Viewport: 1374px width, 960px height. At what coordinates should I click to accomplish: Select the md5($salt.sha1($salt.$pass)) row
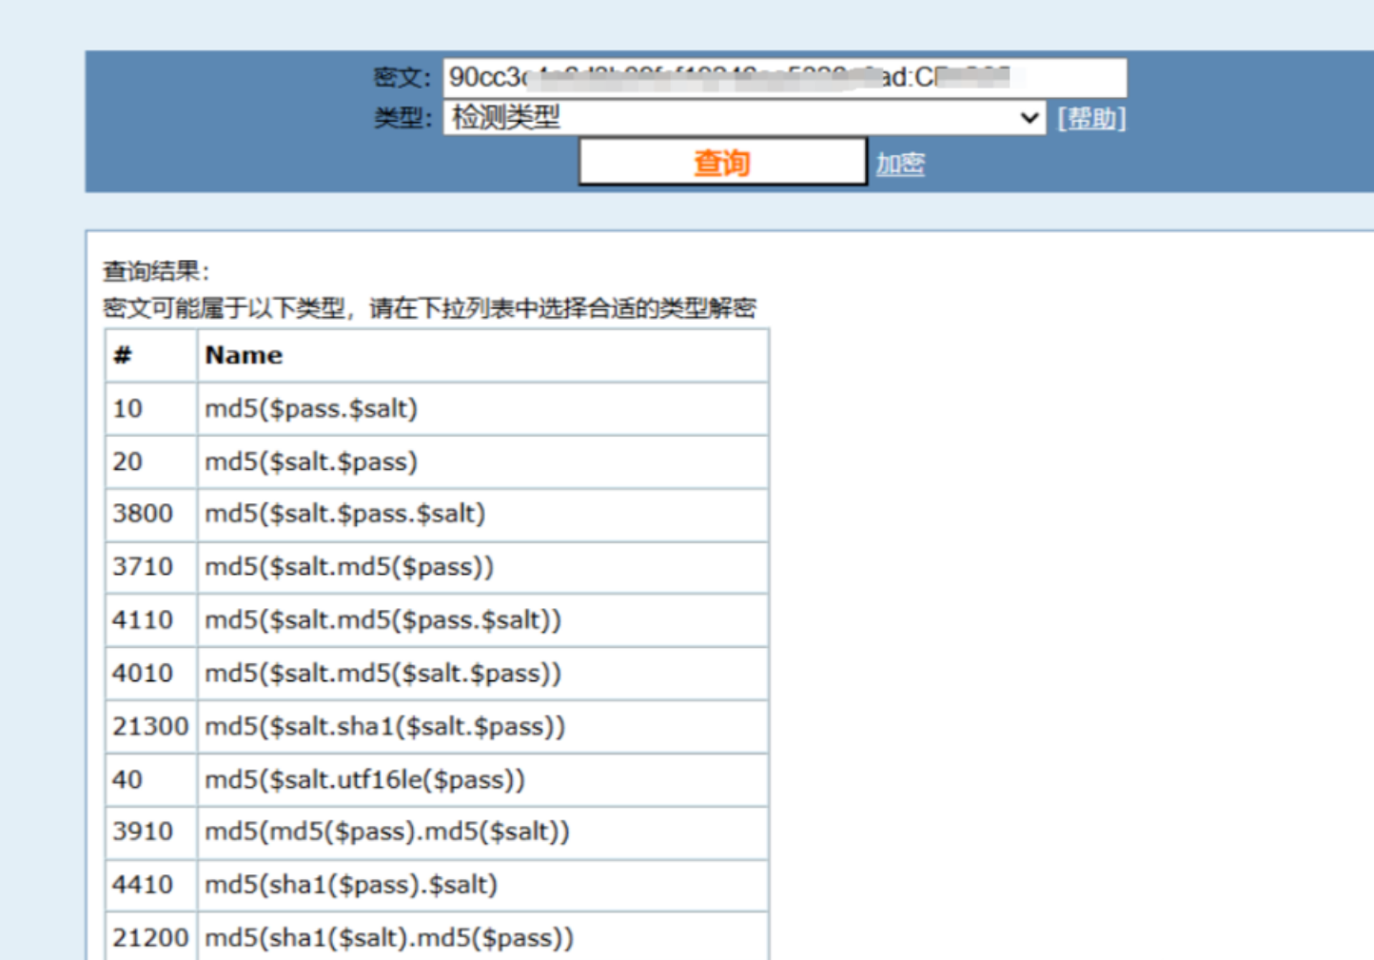384,727
